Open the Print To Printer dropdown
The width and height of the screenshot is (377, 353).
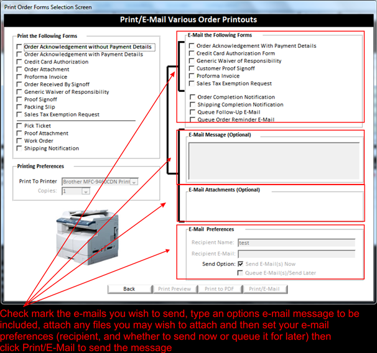tap(133, 181)
